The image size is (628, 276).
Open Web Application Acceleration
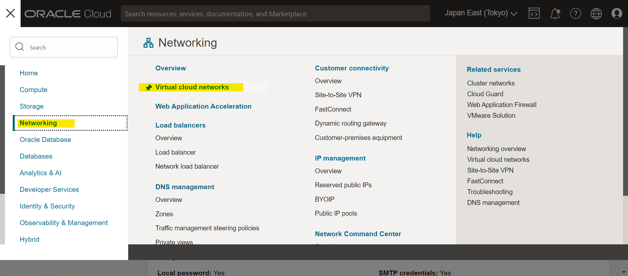click(203, 106)
